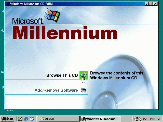Open the volume speaker tray icon
Screen dimensions: 163x122
[140, 119]
